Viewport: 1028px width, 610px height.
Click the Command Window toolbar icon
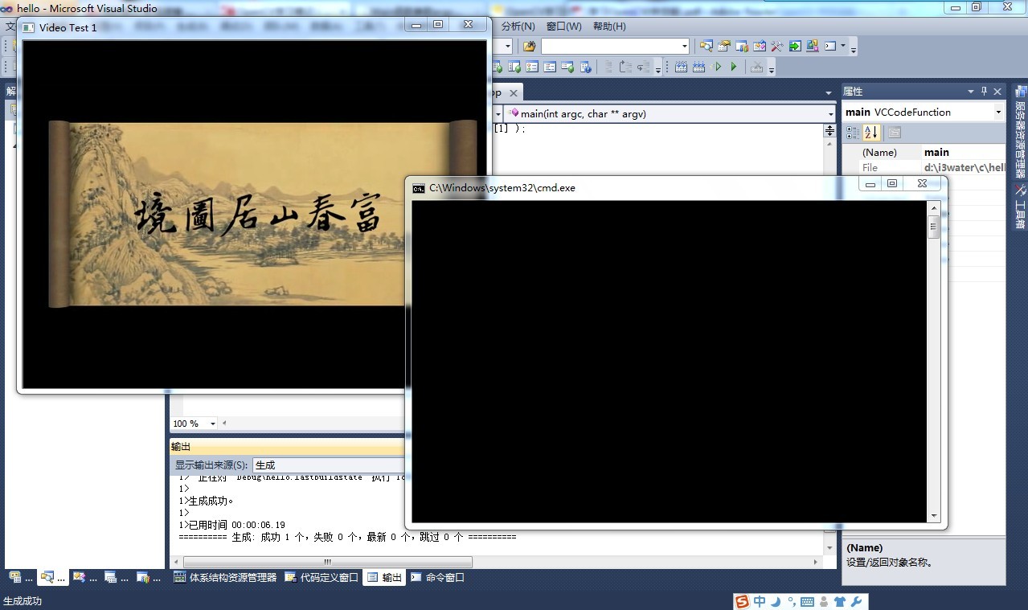point(830,47)
